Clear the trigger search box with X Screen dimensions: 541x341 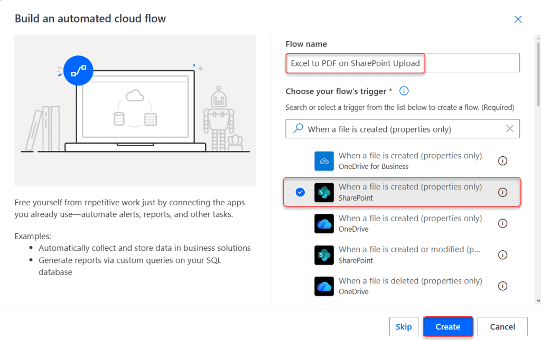[510, 129]
